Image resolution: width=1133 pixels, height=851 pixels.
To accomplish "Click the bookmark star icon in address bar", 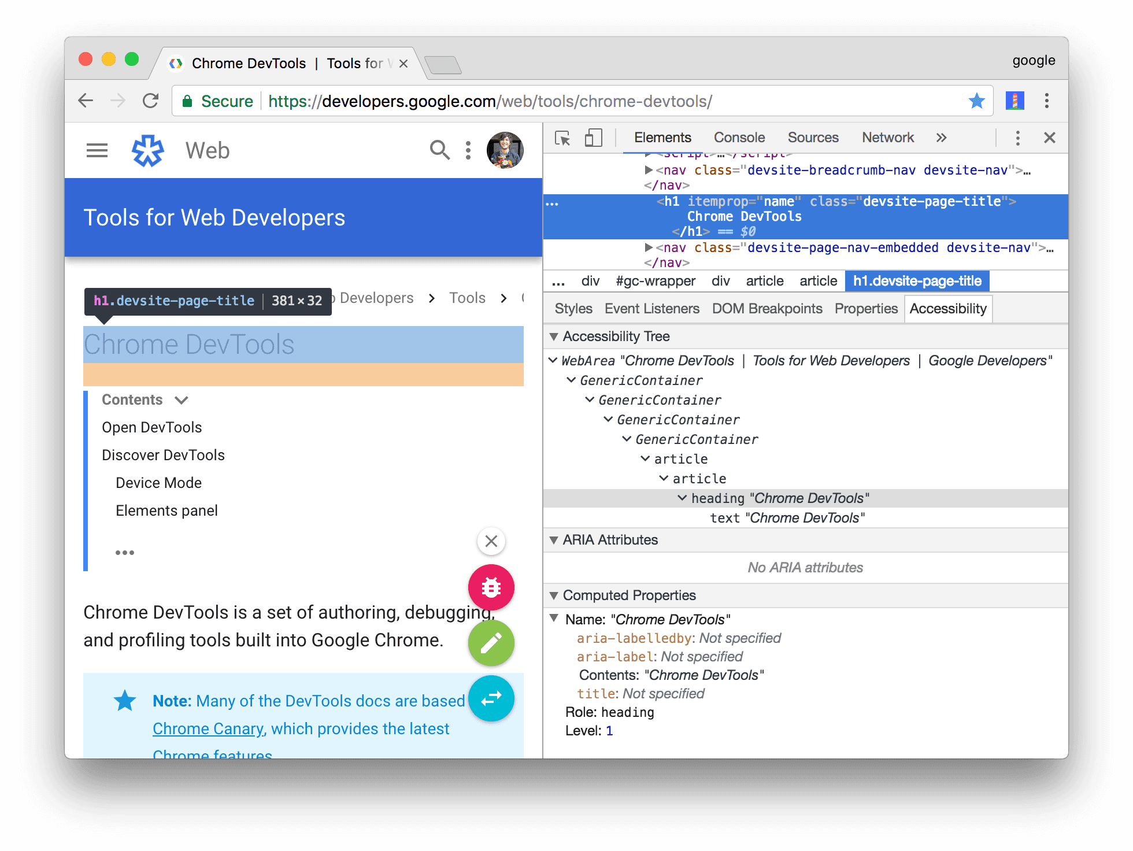I will click(976, 101).
